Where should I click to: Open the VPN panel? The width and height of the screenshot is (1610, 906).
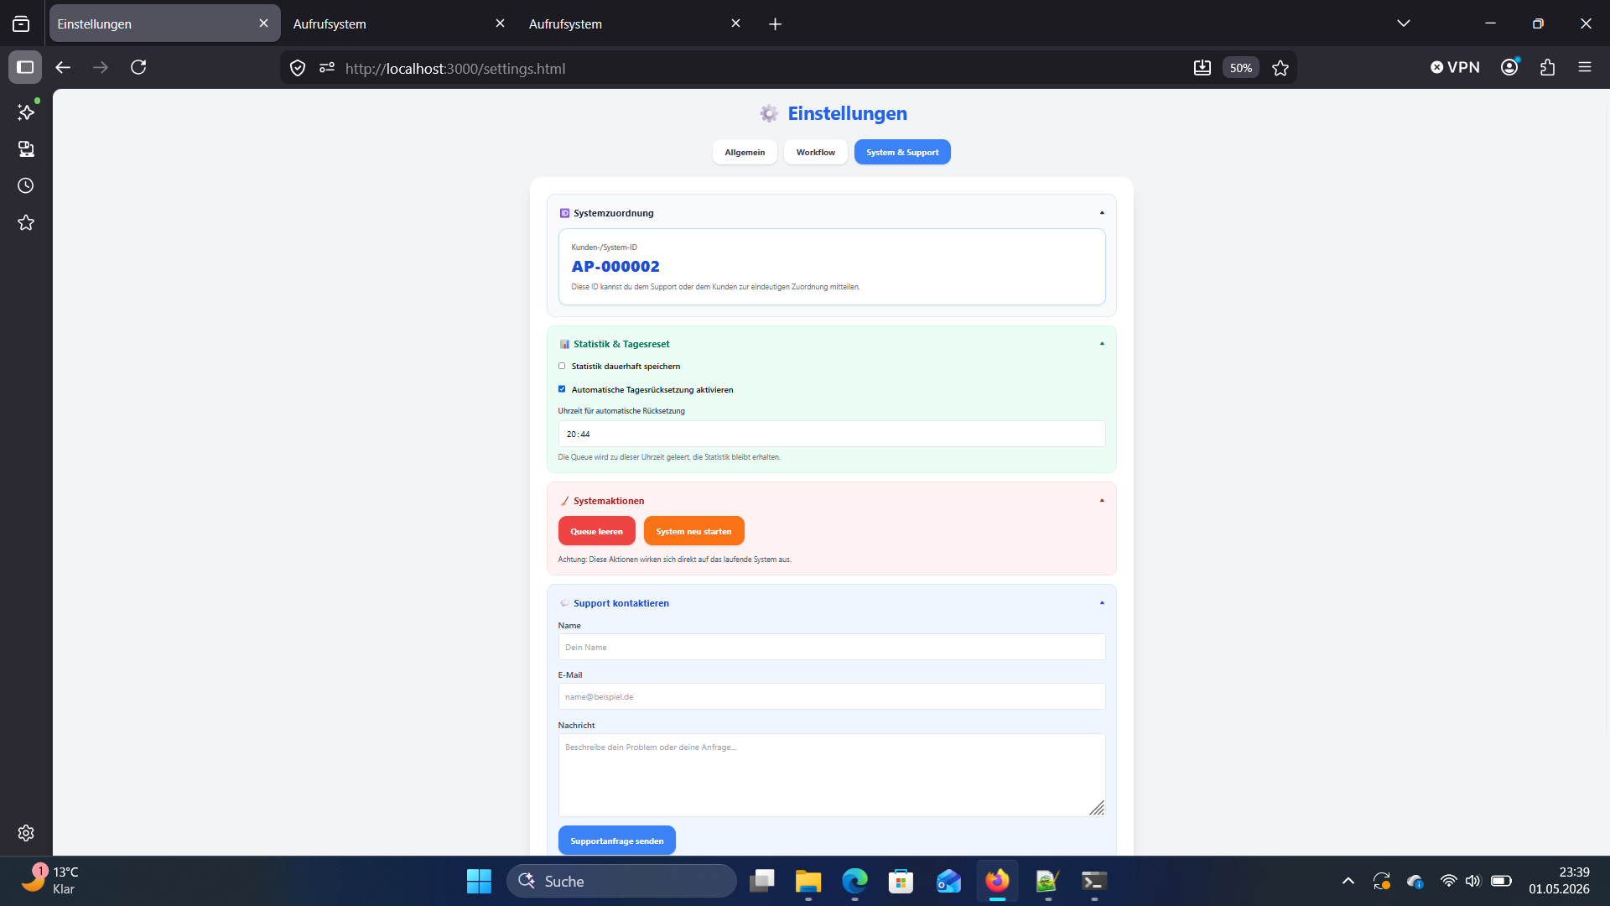(x=1455, y=67)
